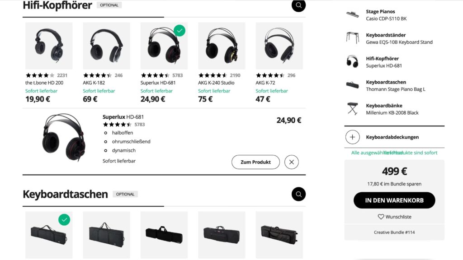Choose the second keyboard bag thumbnail
Image resolution: width=463 pixels, height=260 pixels.
106,235
